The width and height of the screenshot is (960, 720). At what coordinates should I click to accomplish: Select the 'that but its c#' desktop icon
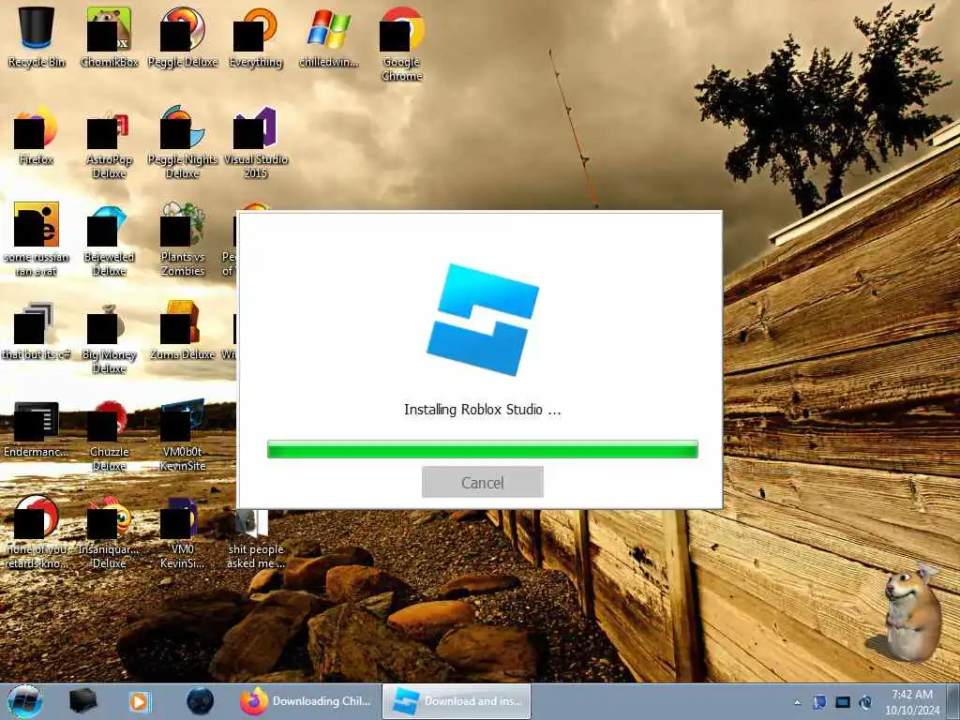pos(37,331)
